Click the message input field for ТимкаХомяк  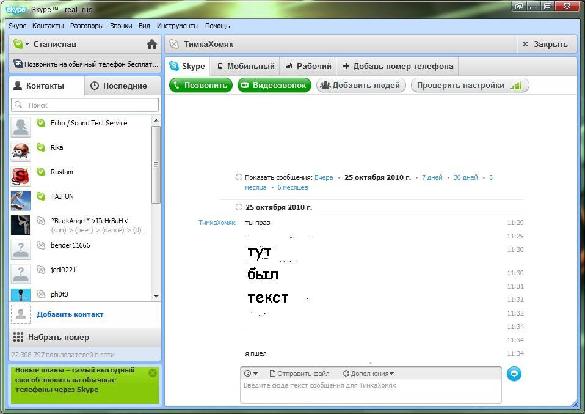click(371, 391)
